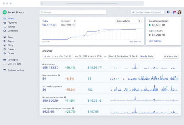
Task: Open the documentation book icon
Action: pos(168,12)
